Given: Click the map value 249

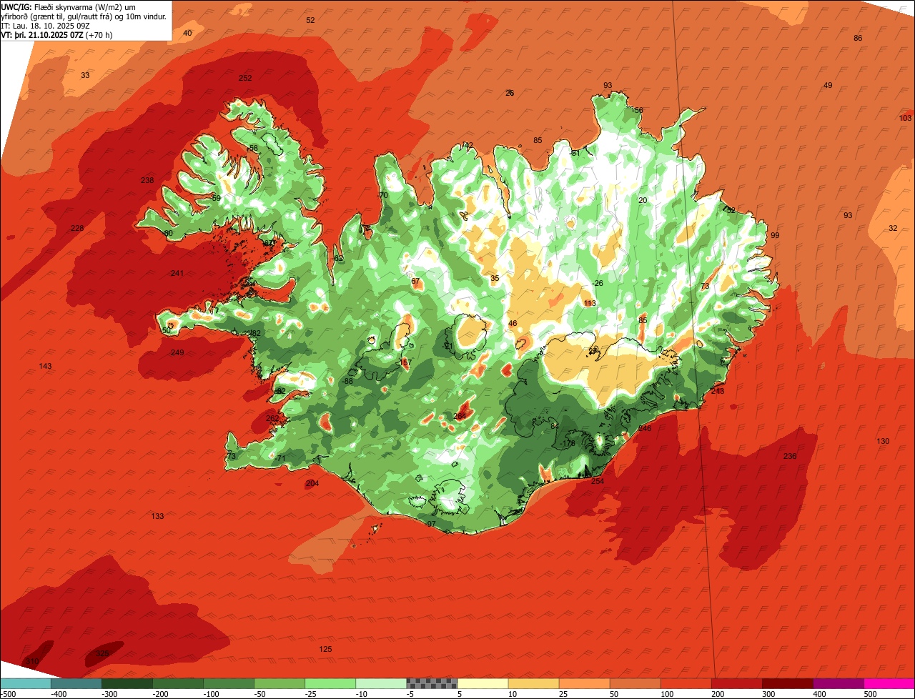Looking at the screenshot, I should [177, 352].
